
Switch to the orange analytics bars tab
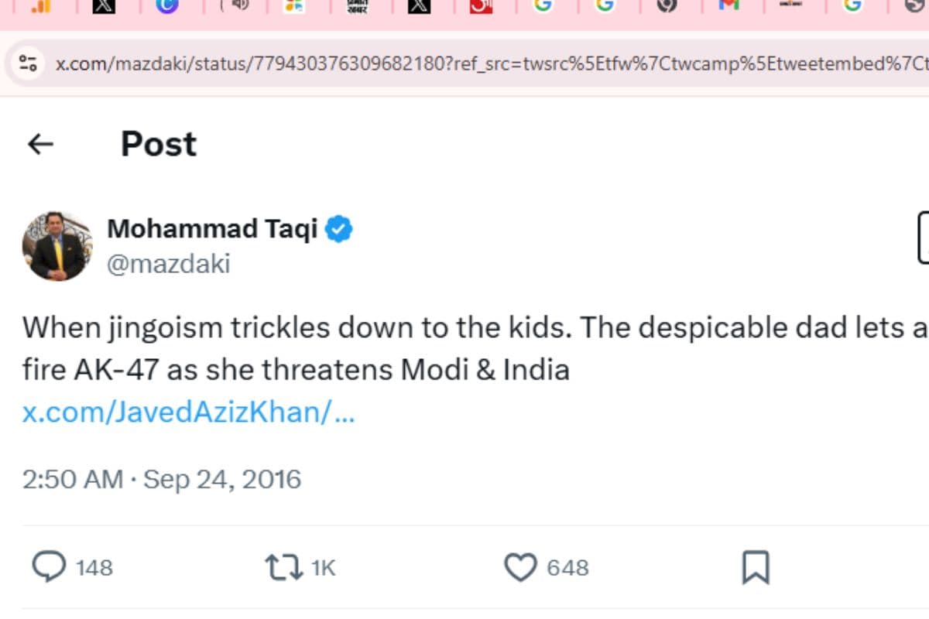coord(41,5)
